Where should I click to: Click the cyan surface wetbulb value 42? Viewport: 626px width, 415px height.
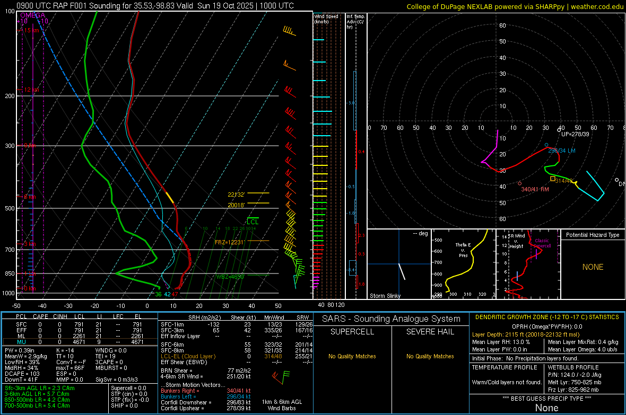[x=167, y=295]
